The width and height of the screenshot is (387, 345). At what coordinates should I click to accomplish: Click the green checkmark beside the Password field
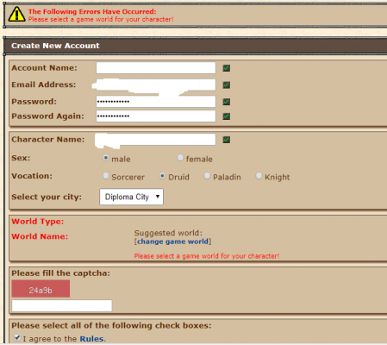227,102
